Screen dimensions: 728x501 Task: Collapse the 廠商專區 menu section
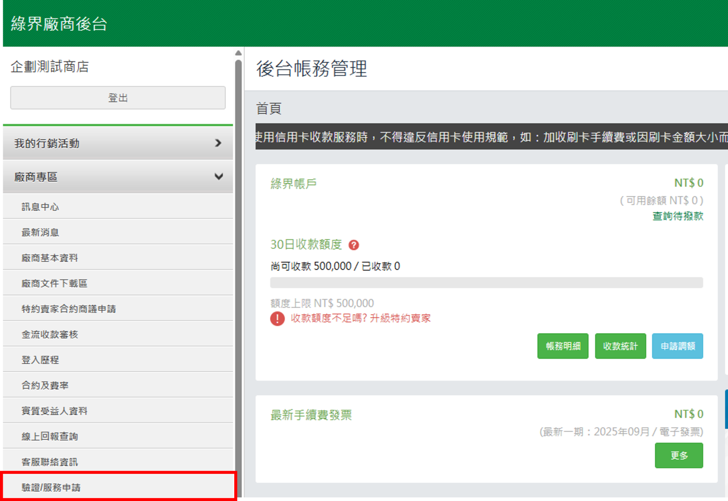pos(118,177)
